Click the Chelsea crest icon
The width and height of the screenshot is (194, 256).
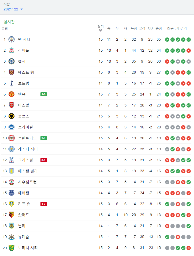tap(12, 61)
